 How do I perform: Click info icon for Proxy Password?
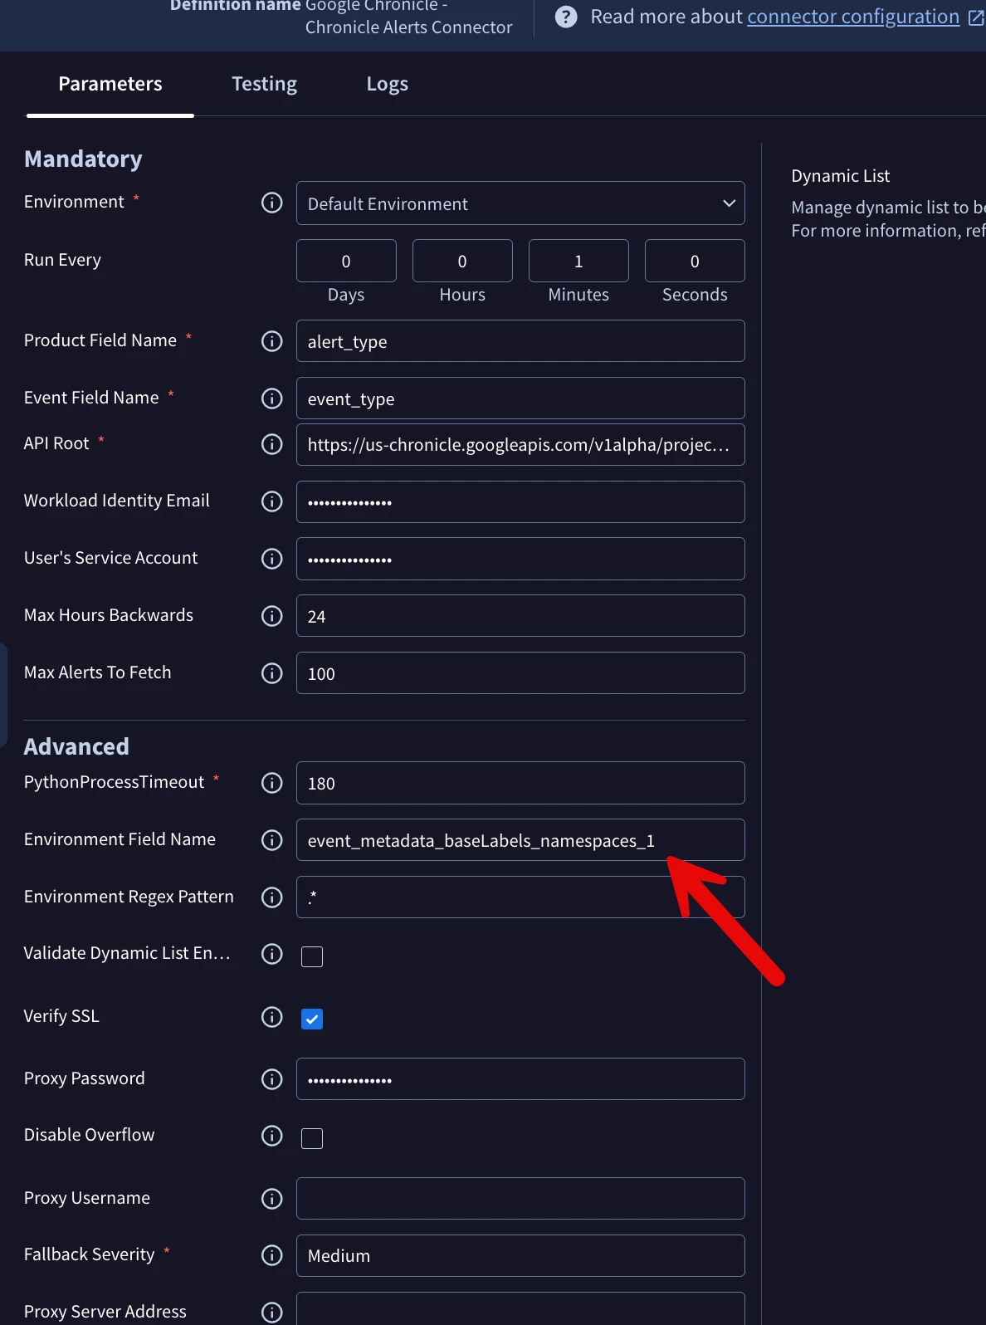[x=272, y=1079]
